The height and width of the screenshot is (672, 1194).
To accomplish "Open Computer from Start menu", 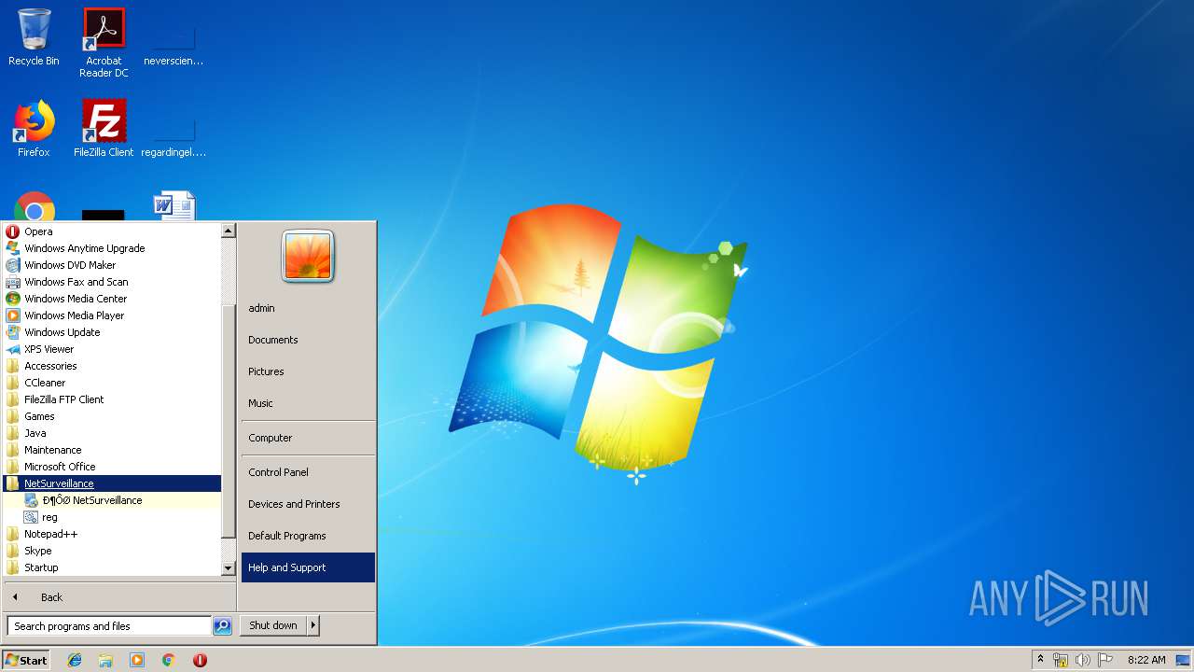I will click(308, 438).
